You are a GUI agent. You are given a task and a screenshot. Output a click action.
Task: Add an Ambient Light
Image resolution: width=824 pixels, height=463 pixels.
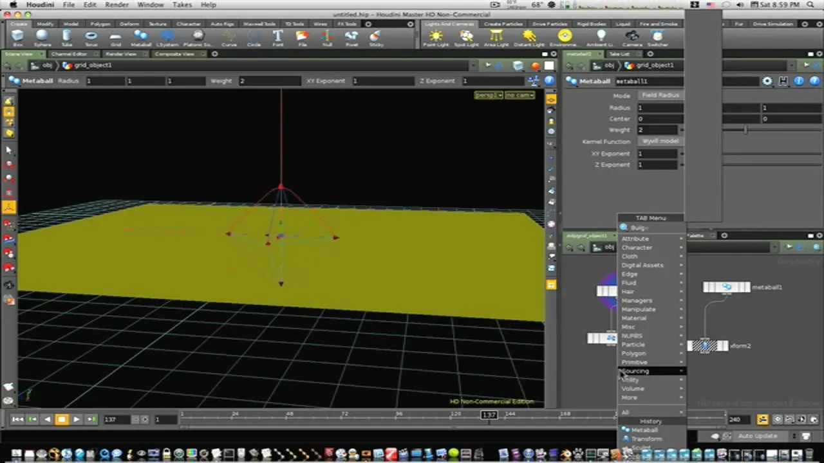(601, 38)
